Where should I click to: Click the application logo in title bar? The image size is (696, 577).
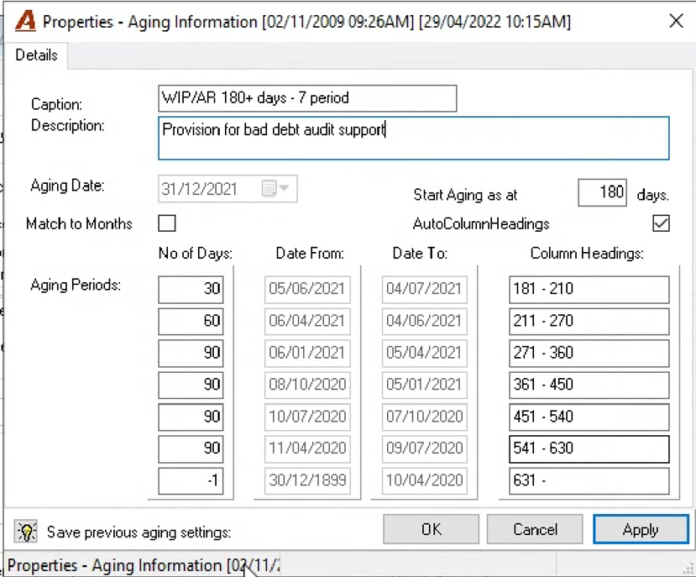click(x=25, y=21)
